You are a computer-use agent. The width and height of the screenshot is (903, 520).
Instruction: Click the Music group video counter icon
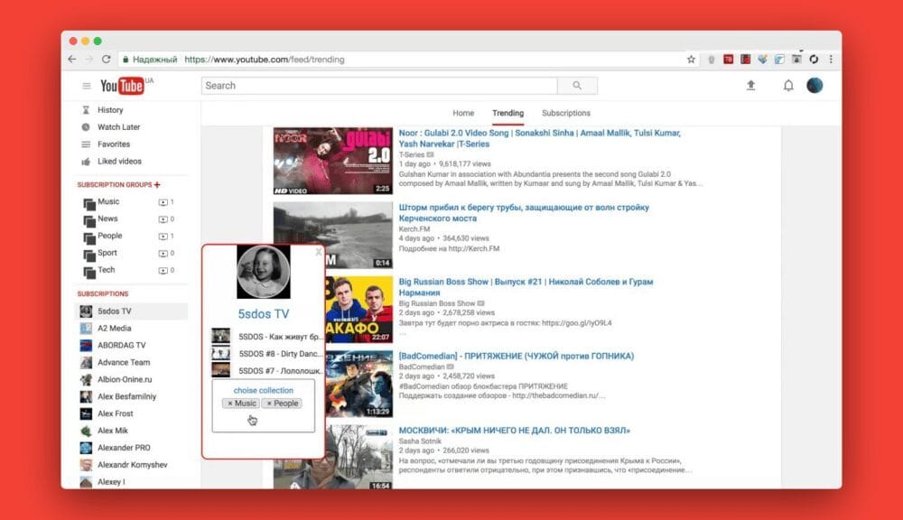[163, 202]
